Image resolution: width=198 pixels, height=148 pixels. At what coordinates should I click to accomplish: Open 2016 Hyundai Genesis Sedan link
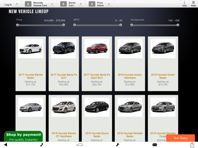click(x=130, y=135)
